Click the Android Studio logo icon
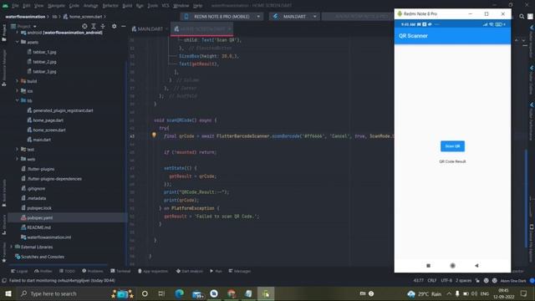The height and width of the screenshot is (301, 535). (5, 6)
